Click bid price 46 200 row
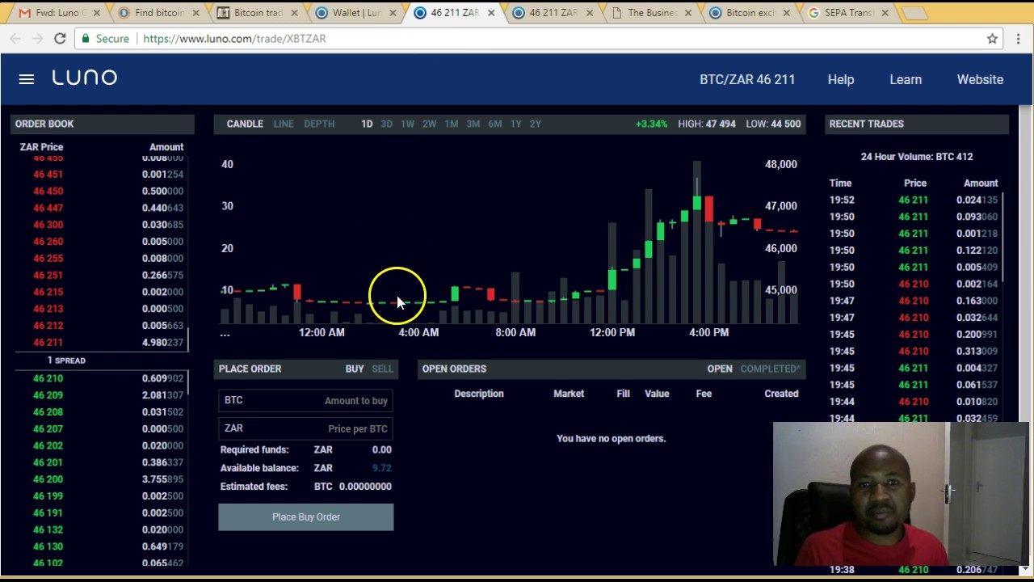This screenshot has width=1034, height=582. pos(102,479)
